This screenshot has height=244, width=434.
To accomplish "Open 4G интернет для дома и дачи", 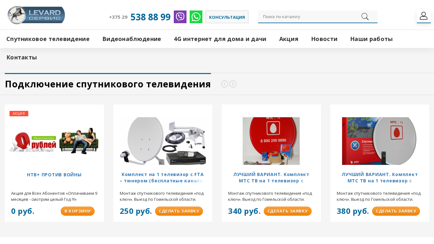I will (x=220, y=39).
